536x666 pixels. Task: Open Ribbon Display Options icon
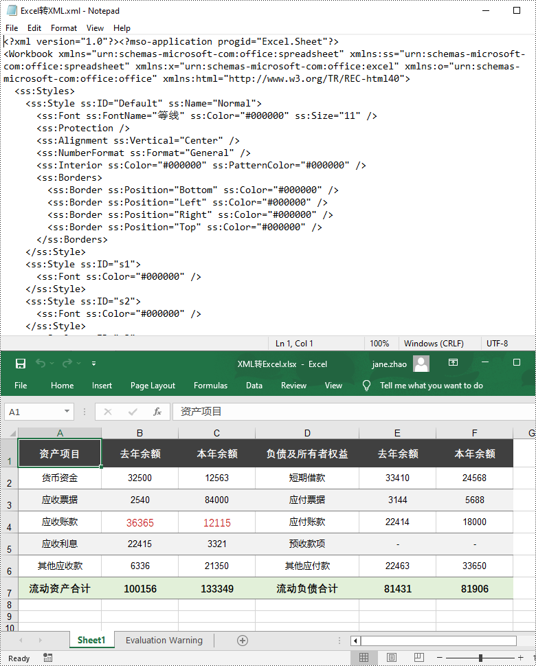point(453,362)
